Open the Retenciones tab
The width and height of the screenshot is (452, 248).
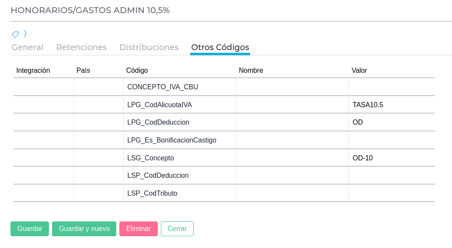click(81, 48)
